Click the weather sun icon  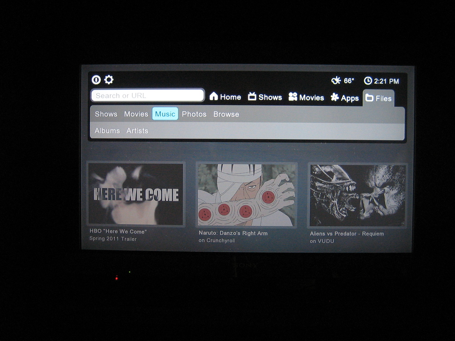pos(336,80)
